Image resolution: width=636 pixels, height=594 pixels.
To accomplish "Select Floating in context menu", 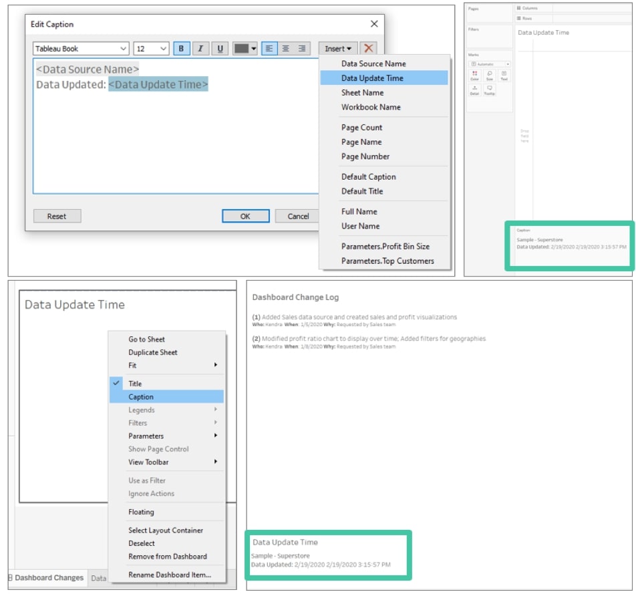I will (x=167, y=512).
